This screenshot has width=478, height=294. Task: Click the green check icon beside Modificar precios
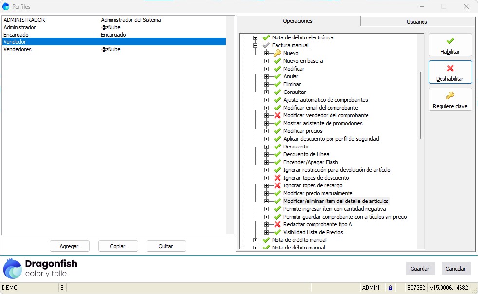277,131
